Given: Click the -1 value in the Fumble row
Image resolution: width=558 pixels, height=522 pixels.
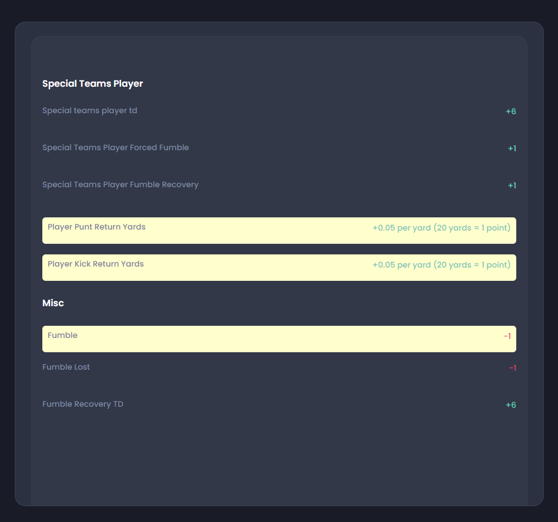Looking at the screenshot, I should 507,336.
